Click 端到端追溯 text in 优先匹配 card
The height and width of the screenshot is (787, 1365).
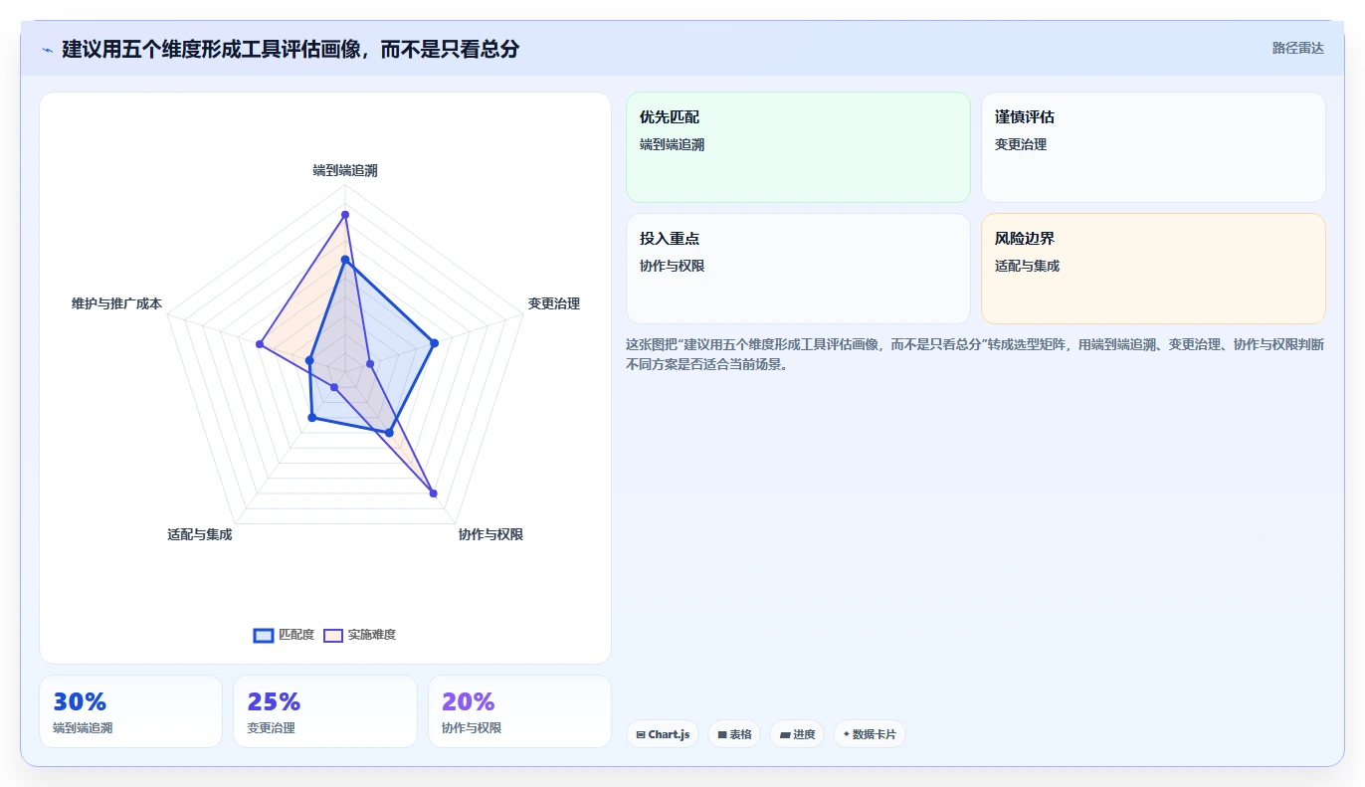coord(673,145)
